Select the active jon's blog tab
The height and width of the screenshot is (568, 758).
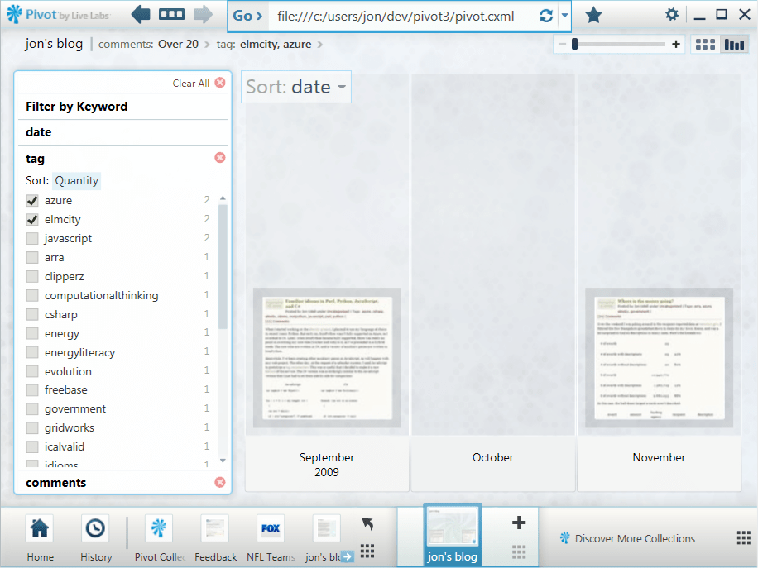click(x=453, y=535)
